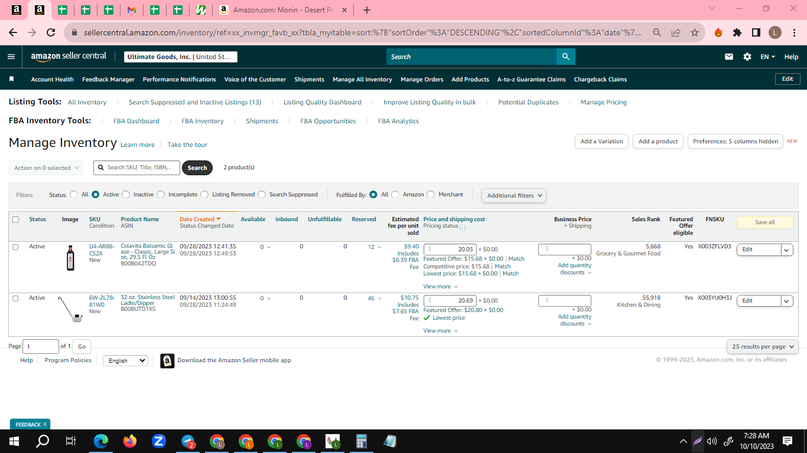
Task: Share this page from address bar
Action: (x=675, y=32)
